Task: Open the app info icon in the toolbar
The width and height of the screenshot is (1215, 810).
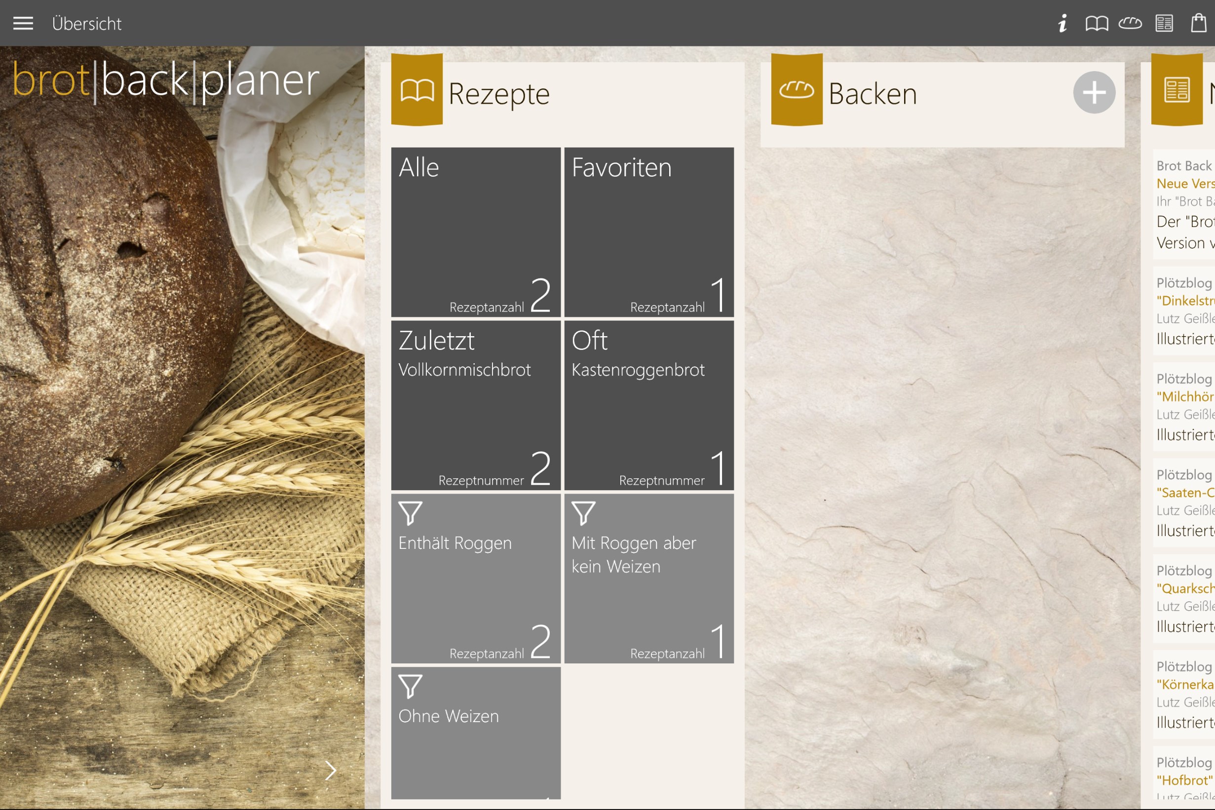Action: (x=1062, y=23)
